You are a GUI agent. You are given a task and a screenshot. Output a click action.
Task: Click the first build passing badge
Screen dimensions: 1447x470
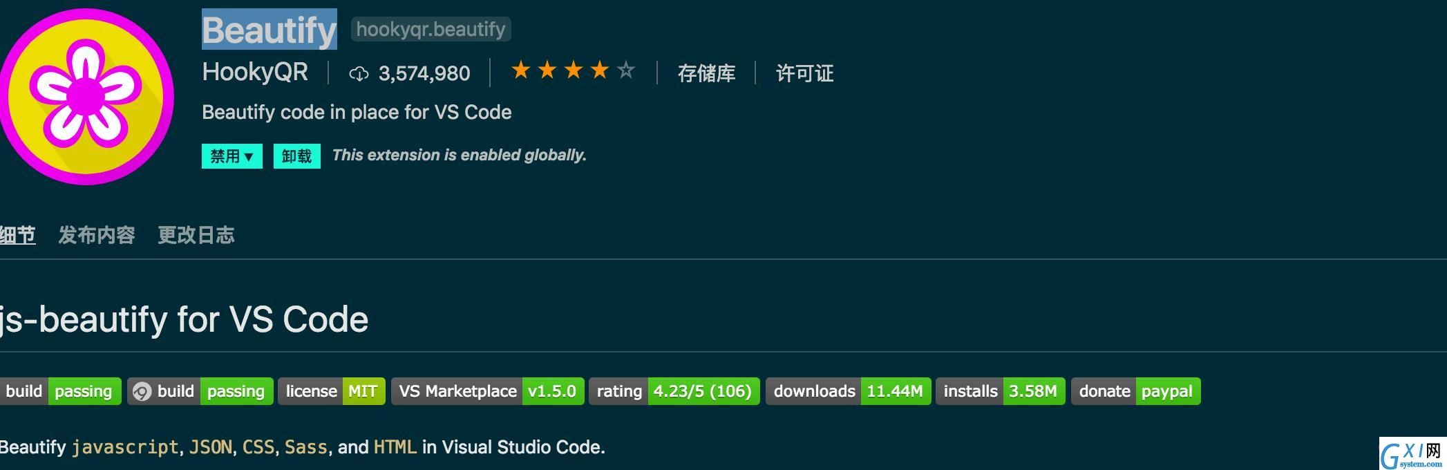pos(60,391)
